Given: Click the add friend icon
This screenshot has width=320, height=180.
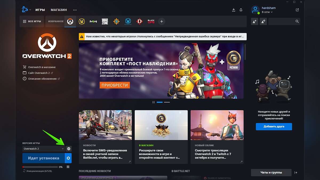Looking at the screenshot, I should coord(255,22).
